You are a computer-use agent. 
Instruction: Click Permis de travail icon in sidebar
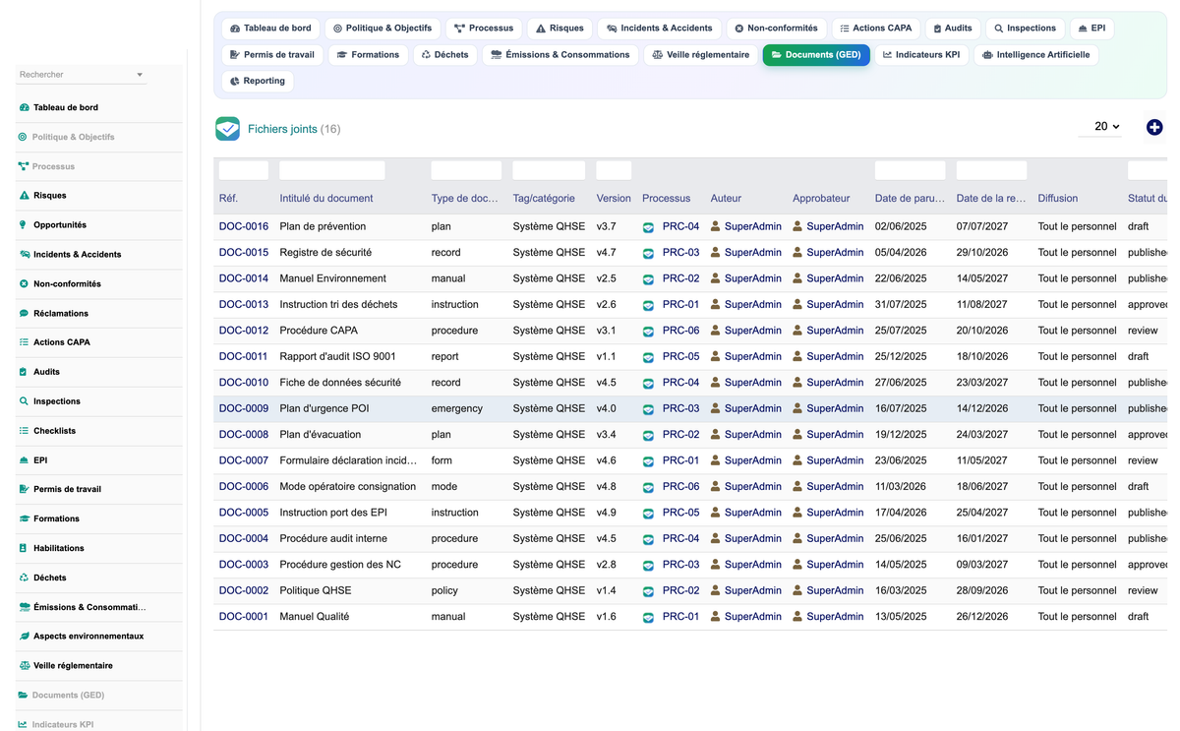(x=25, y=489)
